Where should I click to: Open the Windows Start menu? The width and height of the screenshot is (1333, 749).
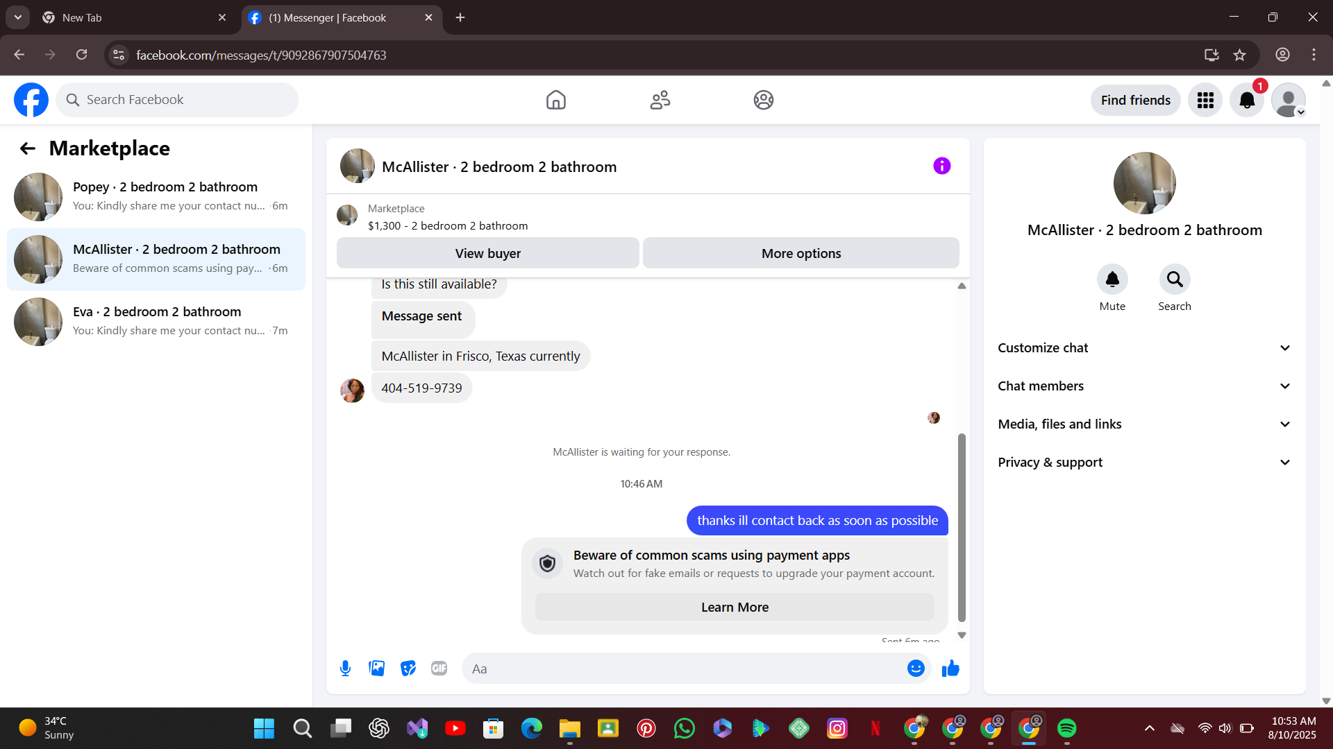pyautogui.click(x=264, y=728)
